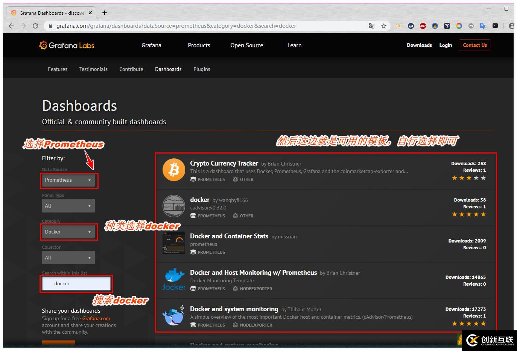Click the Grafana Labs logo
Image resolution: width=517 pixels, height=351 pixels.
[67, 45]
